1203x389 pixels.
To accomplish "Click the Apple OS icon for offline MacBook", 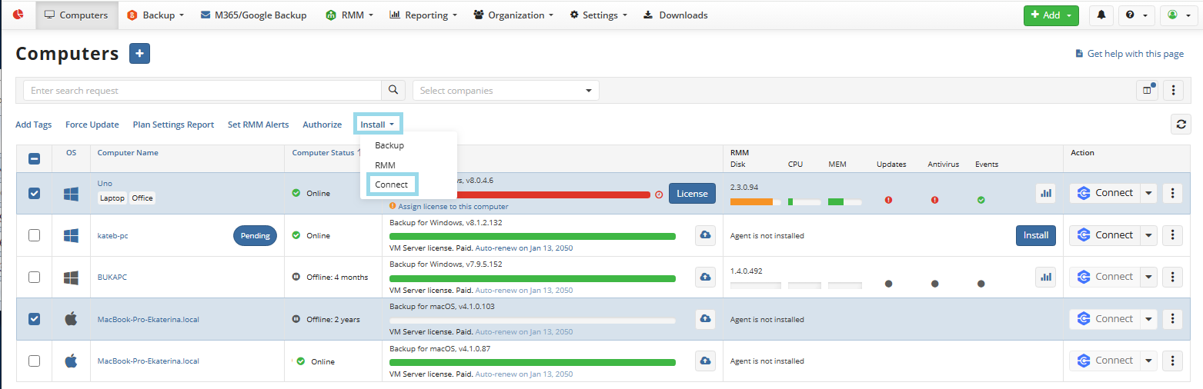I will 71,319.
